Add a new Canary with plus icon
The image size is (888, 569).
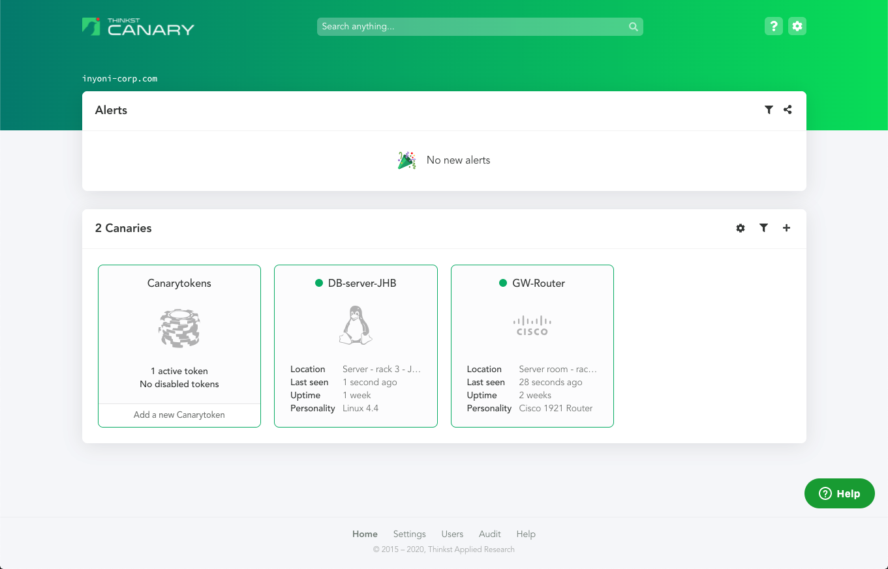point(786,228)
